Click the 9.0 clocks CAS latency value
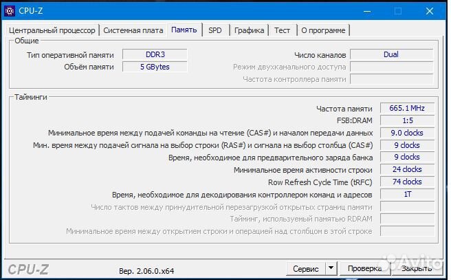Screen dimensions: 451x280 [x=407, y=133]
